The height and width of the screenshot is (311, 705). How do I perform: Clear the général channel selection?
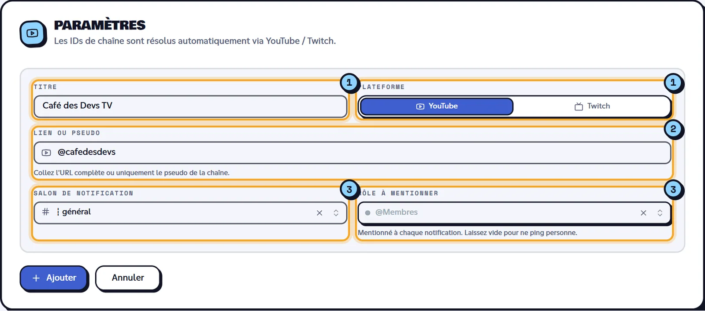[x=319, y=213]
